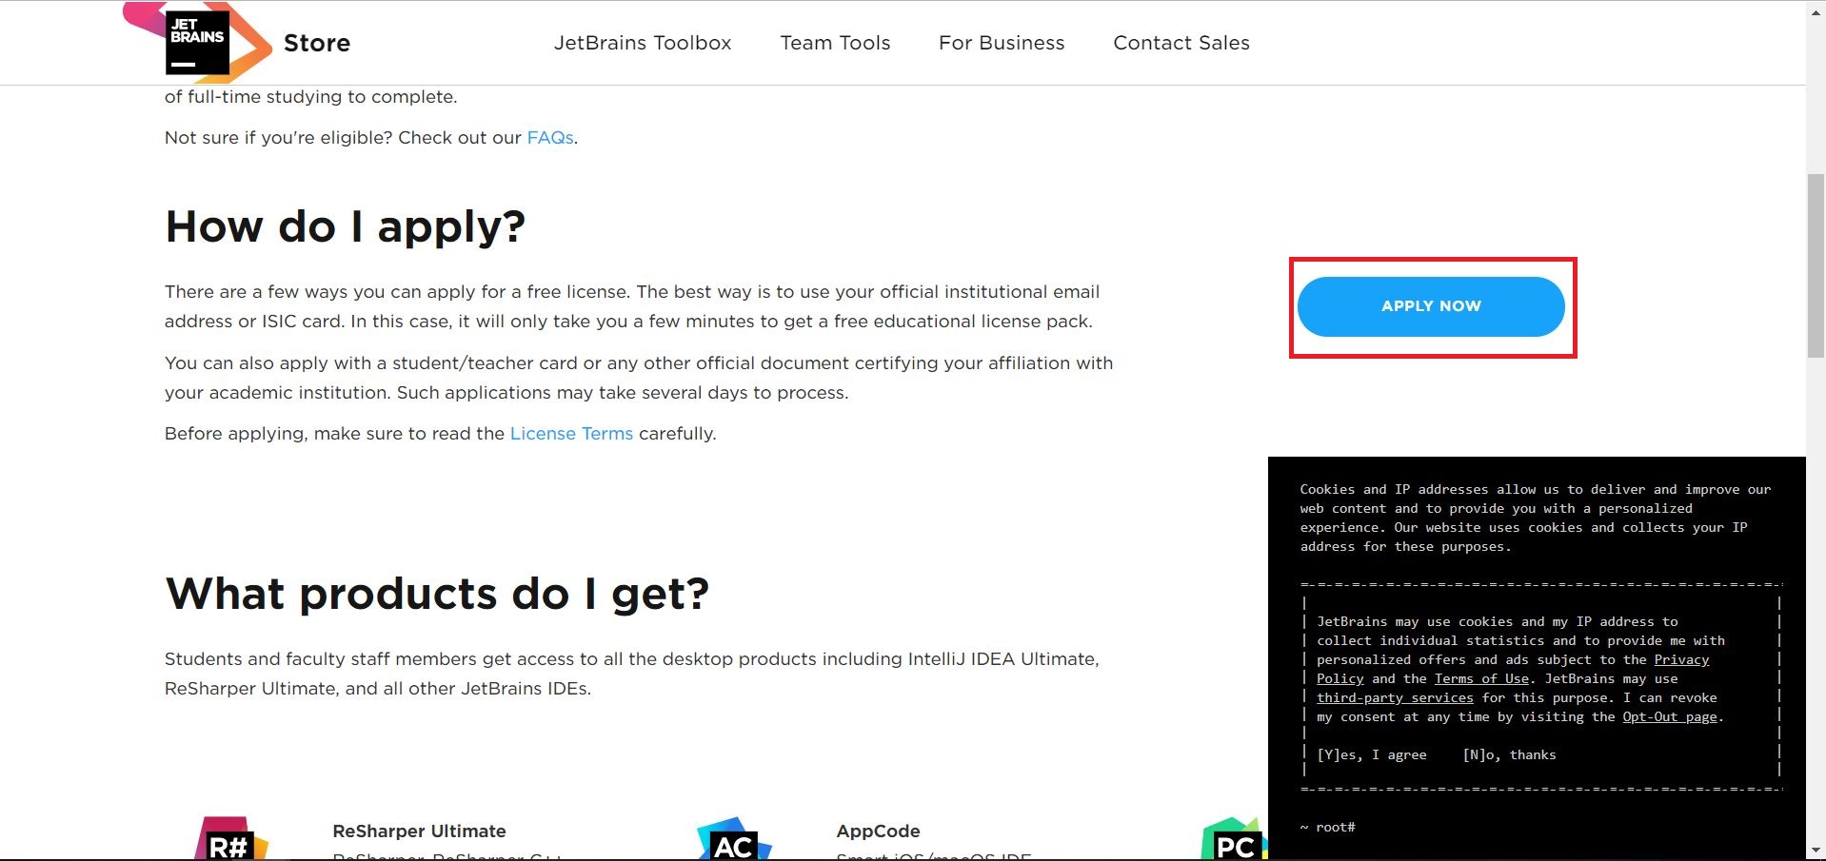The height and width of the screenshot is (861, 1826).
Task: Open the third-party services link
Action: click(x=1395, y=697)
